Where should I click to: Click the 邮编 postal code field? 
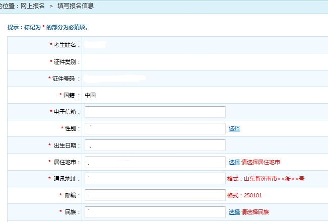pos(155,195)
